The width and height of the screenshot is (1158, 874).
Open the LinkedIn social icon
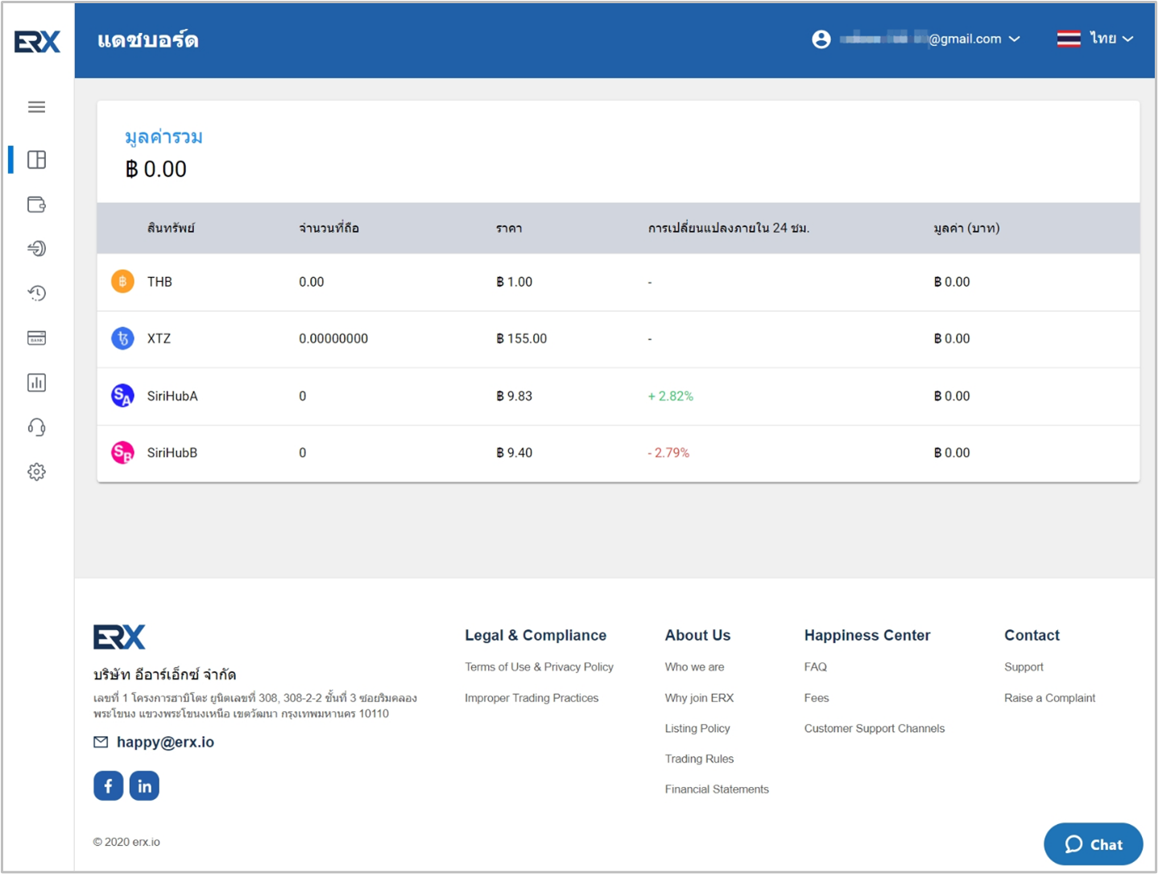(144, 785)
